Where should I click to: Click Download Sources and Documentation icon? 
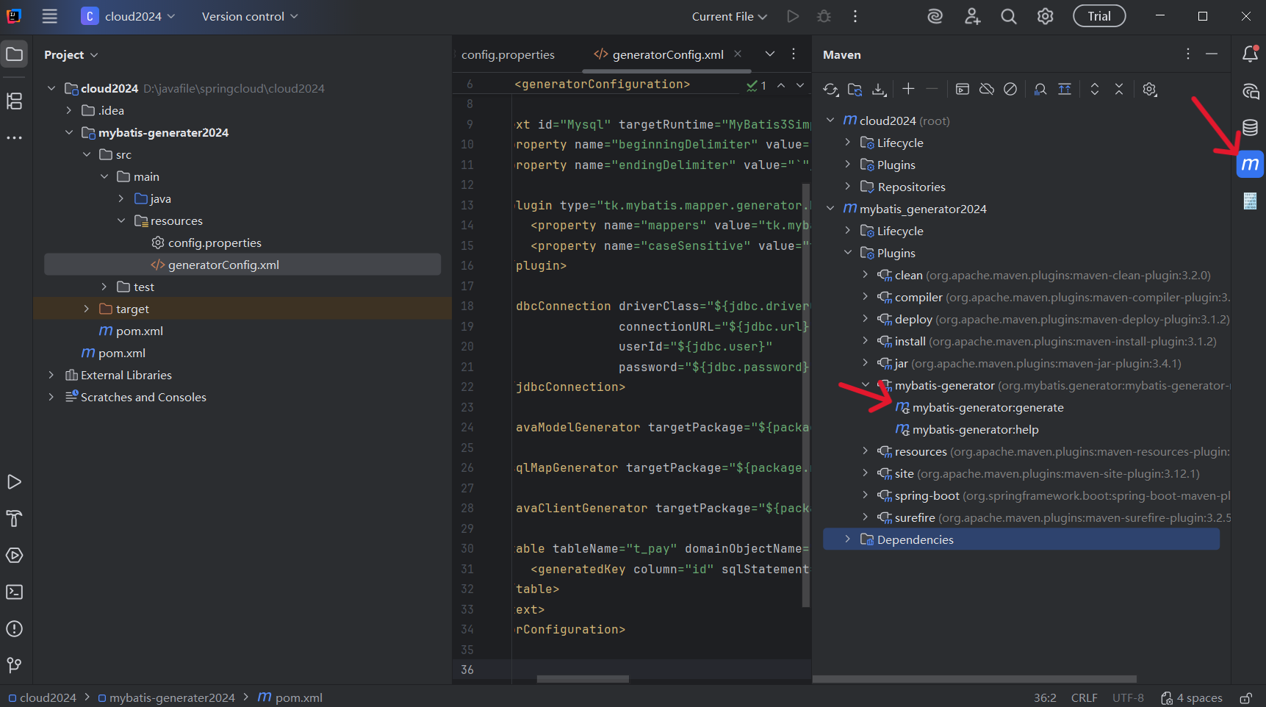coord(879,89)
